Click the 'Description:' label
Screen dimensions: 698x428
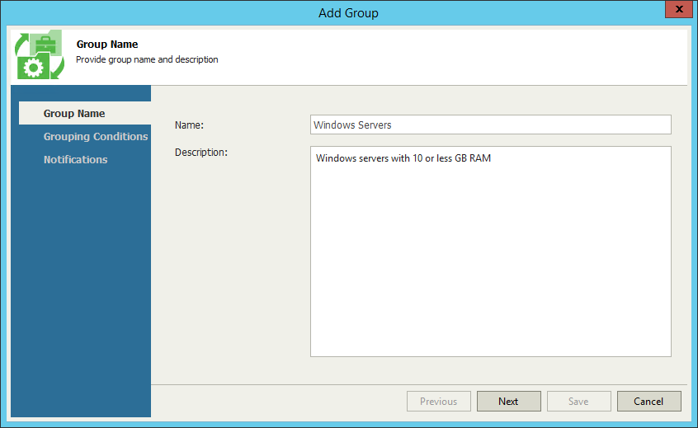pos(200,153)
